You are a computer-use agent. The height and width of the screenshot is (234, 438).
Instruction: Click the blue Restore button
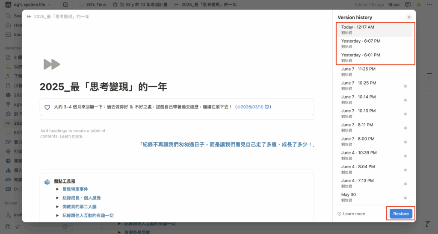pyautogui.click(x=401, y=214)
